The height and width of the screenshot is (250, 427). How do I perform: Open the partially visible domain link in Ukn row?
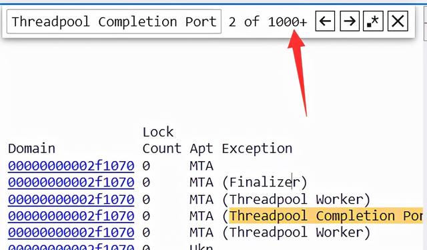(71, 247)
